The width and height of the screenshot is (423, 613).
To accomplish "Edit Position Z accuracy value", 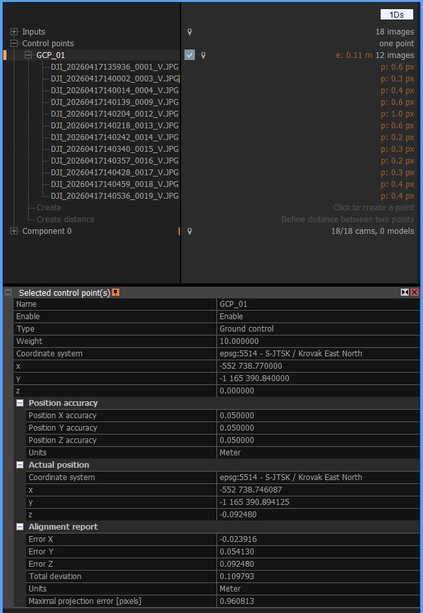I will 318,440.
